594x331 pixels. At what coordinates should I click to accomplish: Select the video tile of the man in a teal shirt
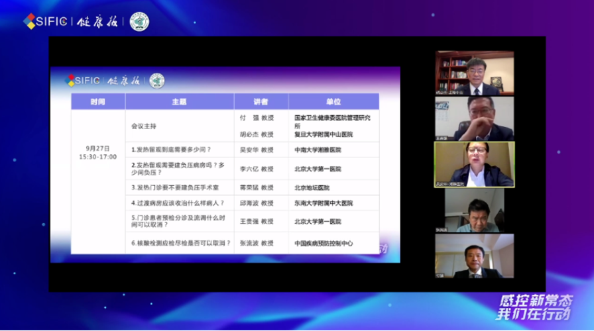474,211
